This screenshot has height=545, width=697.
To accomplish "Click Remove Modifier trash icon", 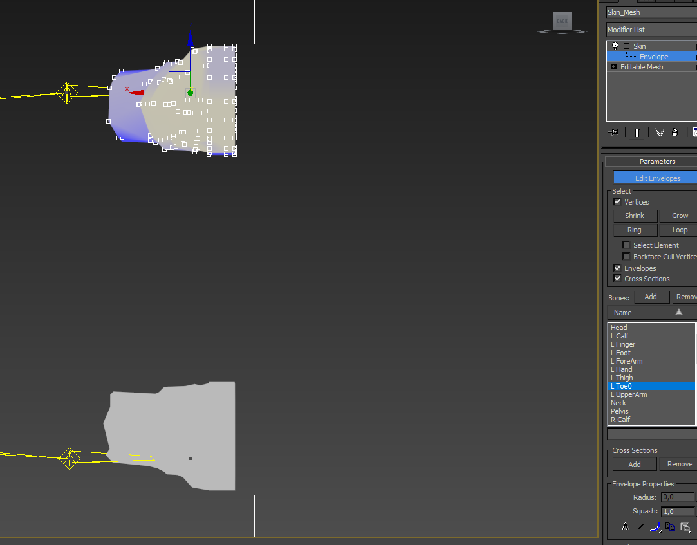I will [x=674, y=132].
